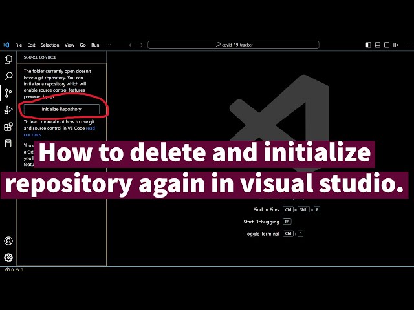Click the covid-19-tracker command center search

click(x=234, y=45)
